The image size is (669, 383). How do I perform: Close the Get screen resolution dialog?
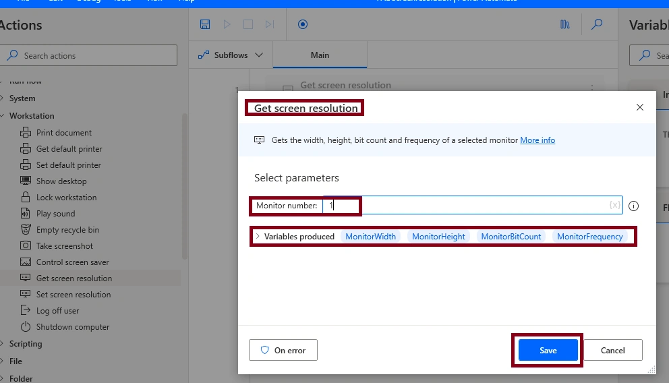(x=639, y=107)
